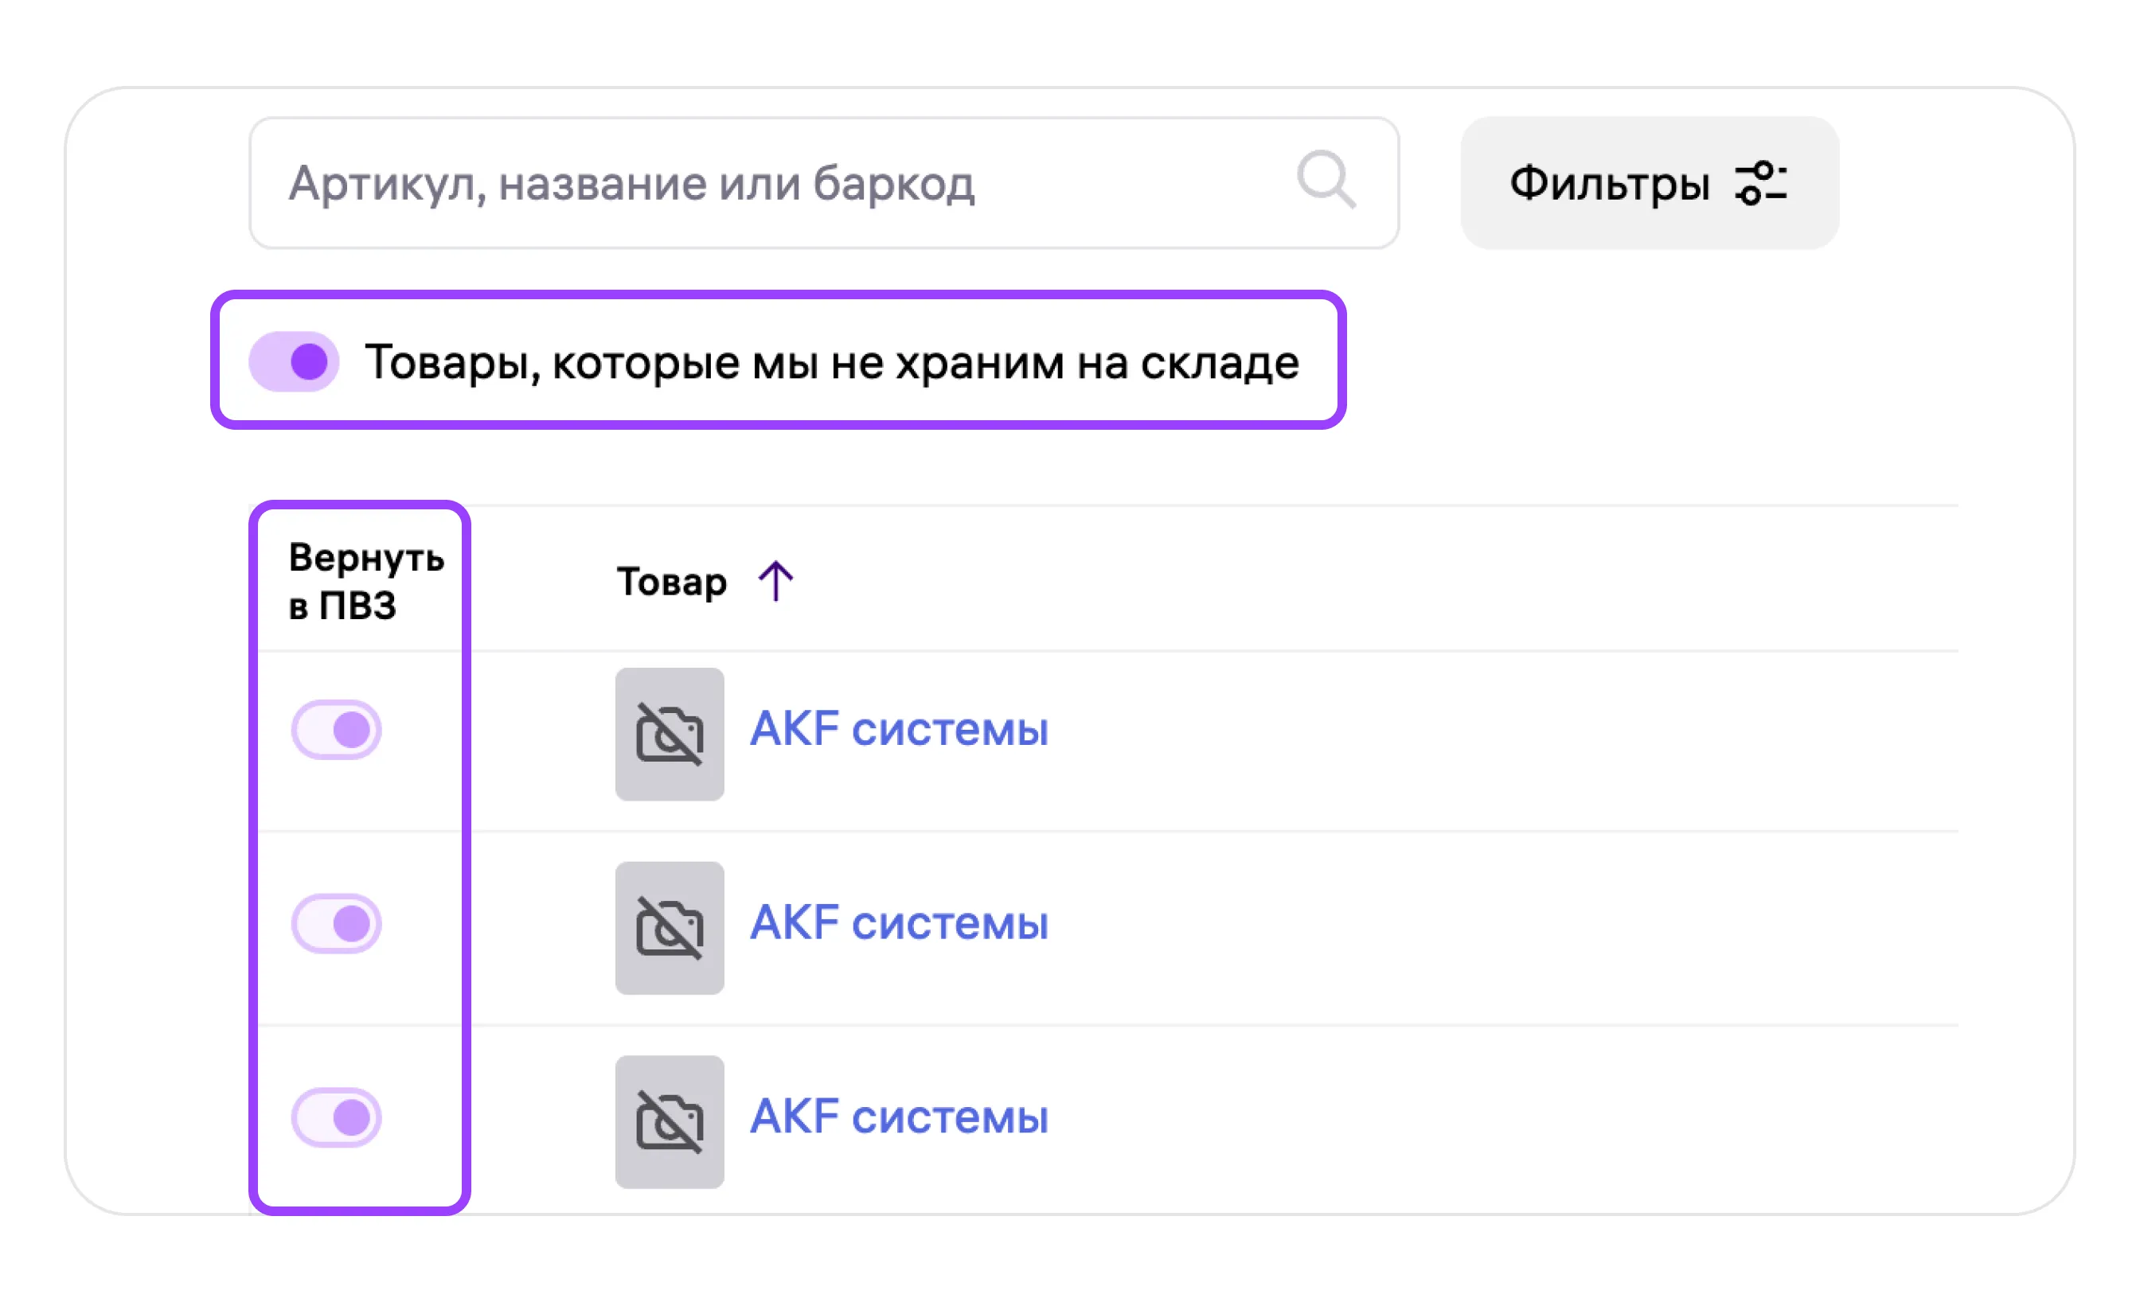The image size is (2140, 1302).
Task: Click the first row's no-photo camera icon
Action: [670, 734]
